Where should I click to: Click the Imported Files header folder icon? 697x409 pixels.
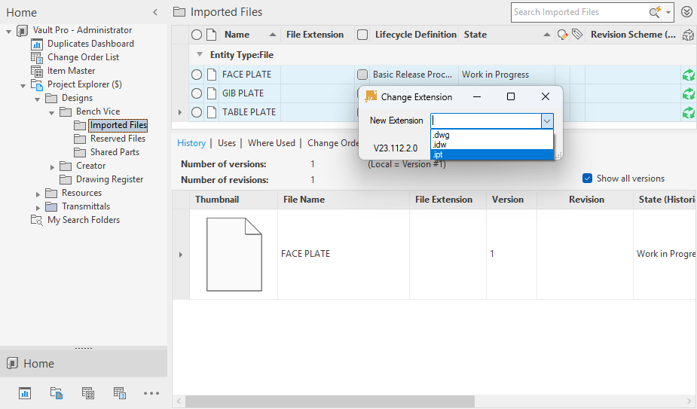coord(179,12)
